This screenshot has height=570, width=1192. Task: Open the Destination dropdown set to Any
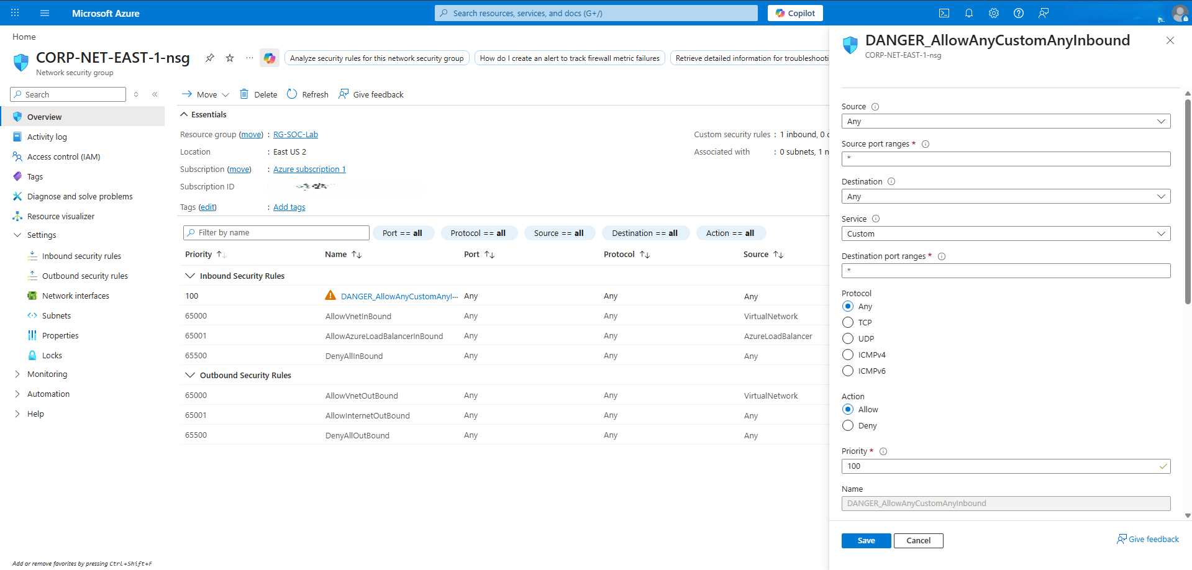pos(1006,196)
